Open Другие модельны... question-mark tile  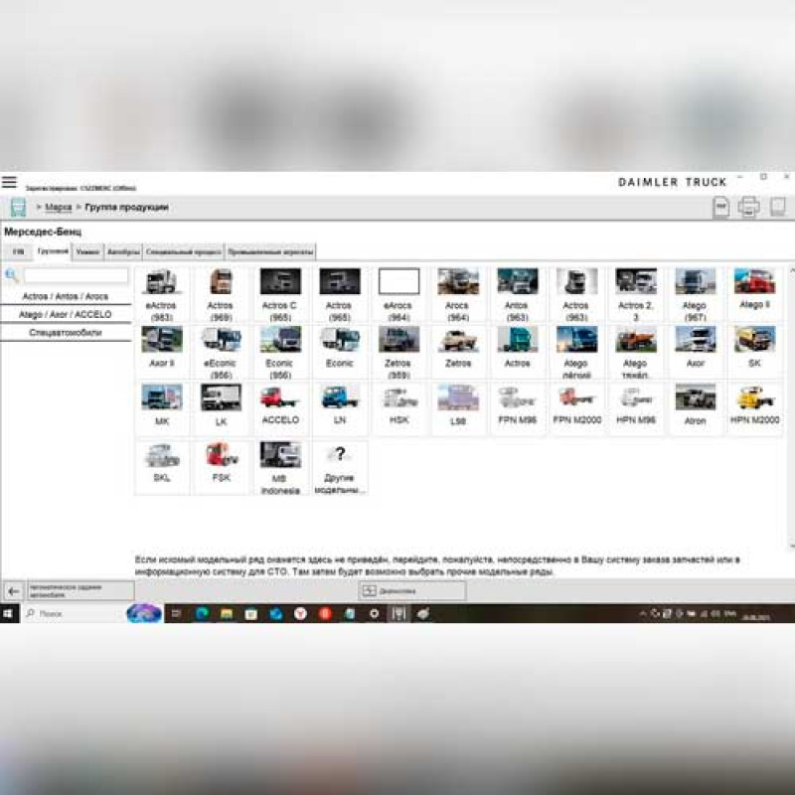pos(339,466)
